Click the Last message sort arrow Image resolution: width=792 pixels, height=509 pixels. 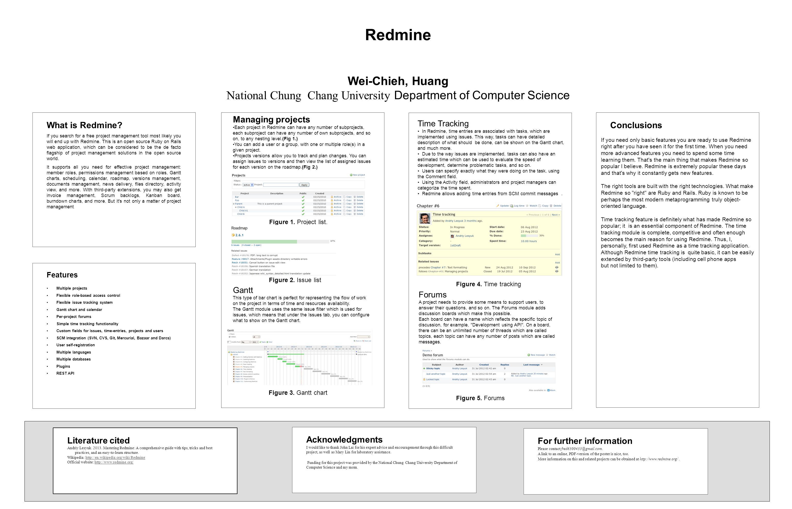[x=542, y=365]
